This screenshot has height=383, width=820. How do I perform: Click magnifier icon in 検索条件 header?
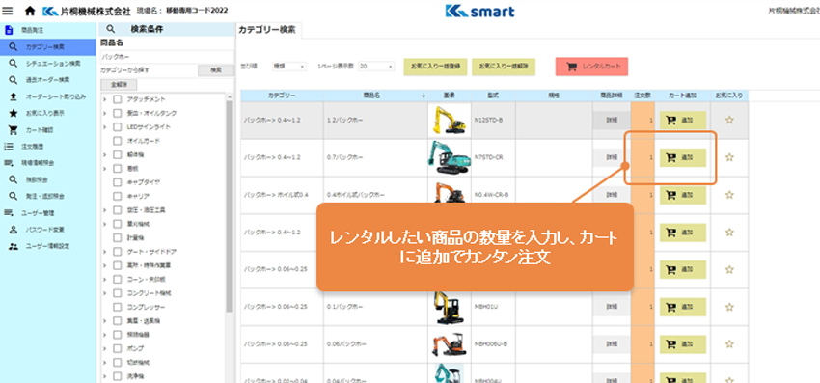tap(110, 30)
